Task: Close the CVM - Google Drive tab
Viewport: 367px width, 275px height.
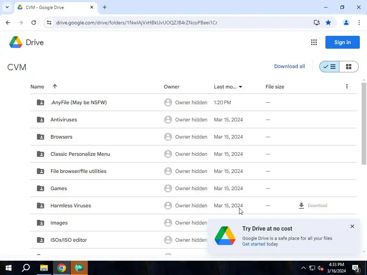Action: (92, 7)
